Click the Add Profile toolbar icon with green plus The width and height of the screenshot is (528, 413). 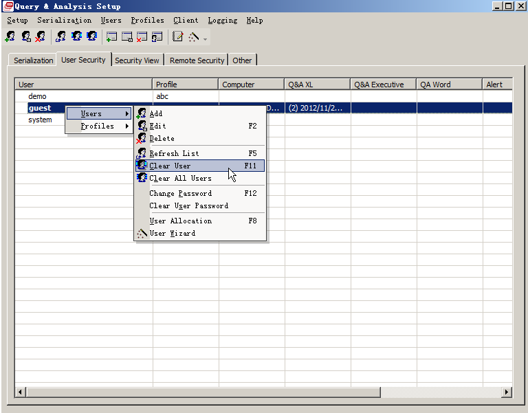click(111, 36)
